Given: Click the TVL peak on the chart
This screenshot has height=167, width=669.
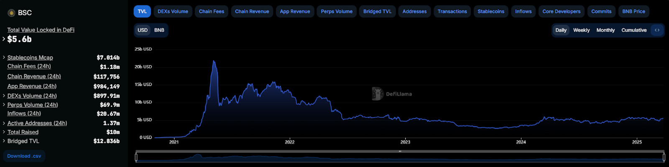Looking at the screenshot, I should 214,61.
